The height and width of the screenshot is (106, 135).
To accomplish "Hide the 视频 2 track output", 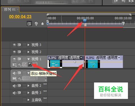I will point(14,52).
